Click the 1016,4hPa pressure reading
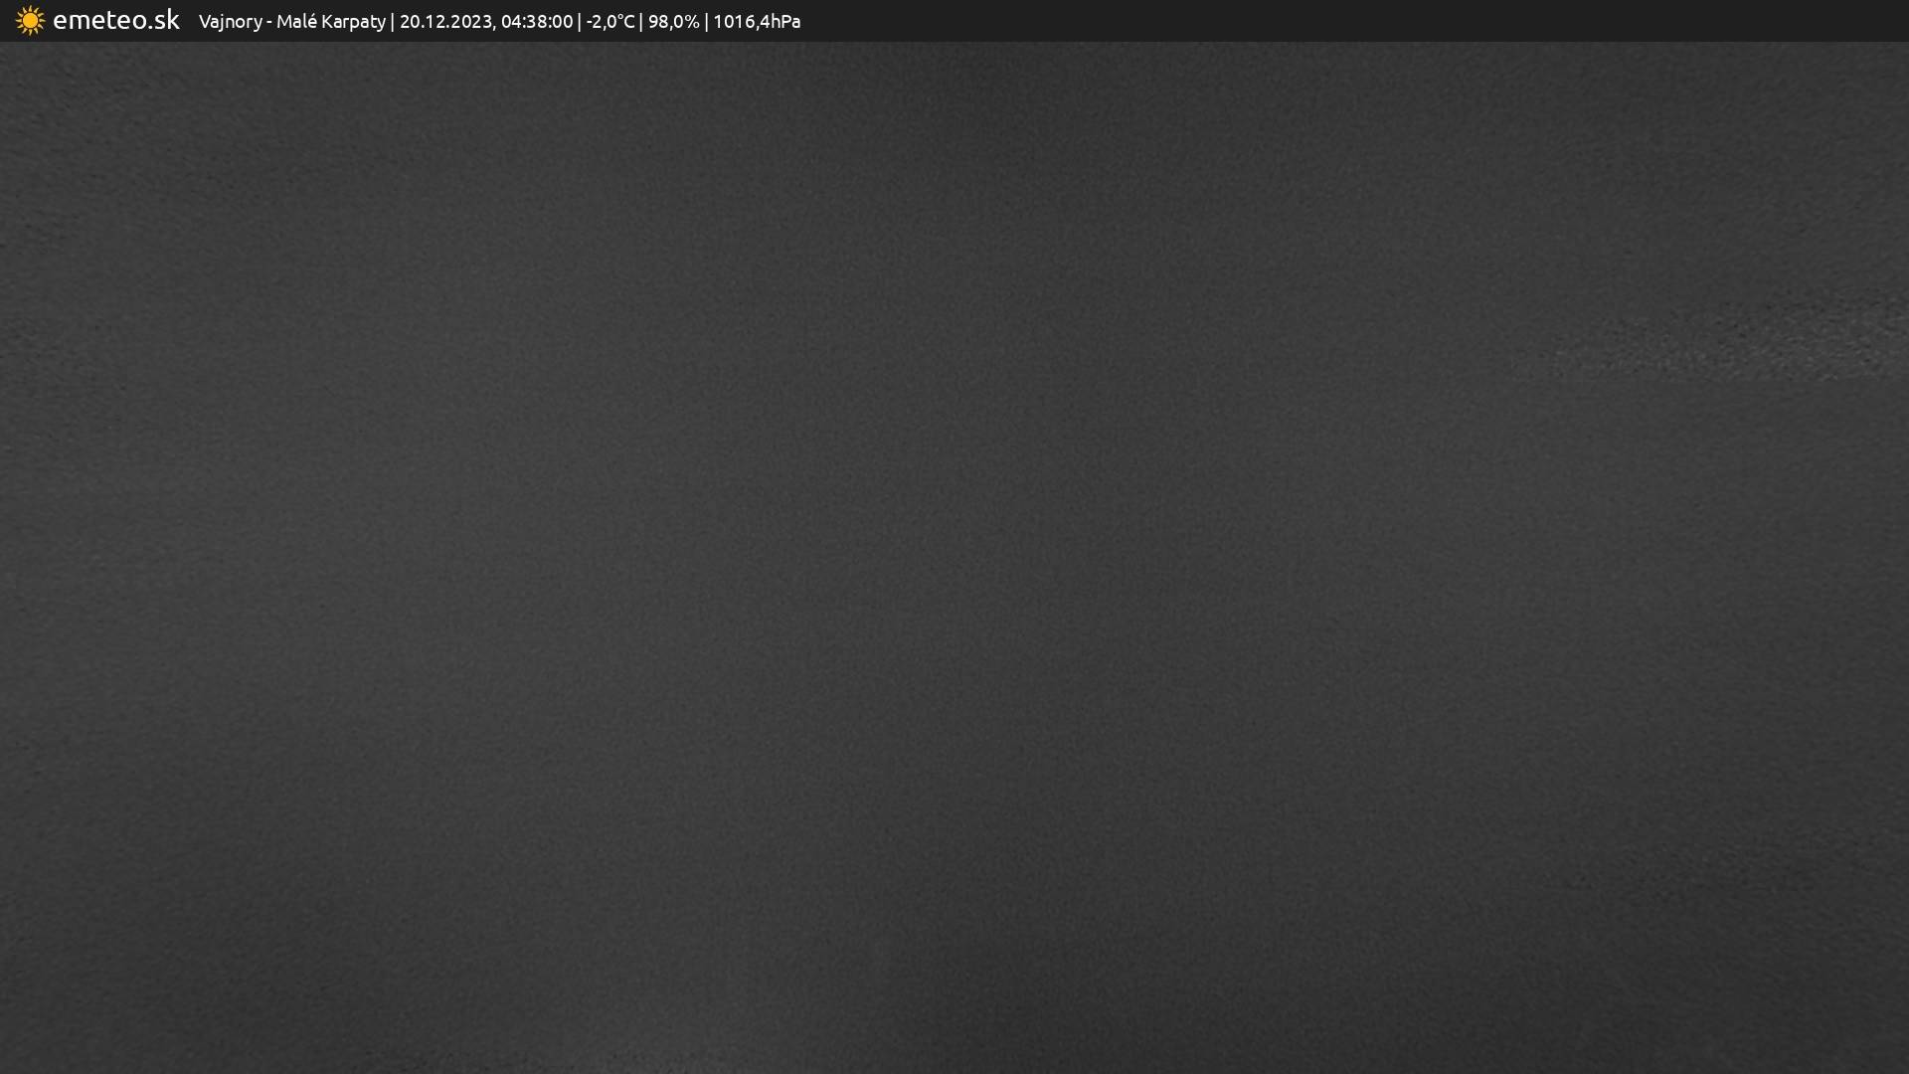This screenshot has height=1074, width=1909. (757, 22)
